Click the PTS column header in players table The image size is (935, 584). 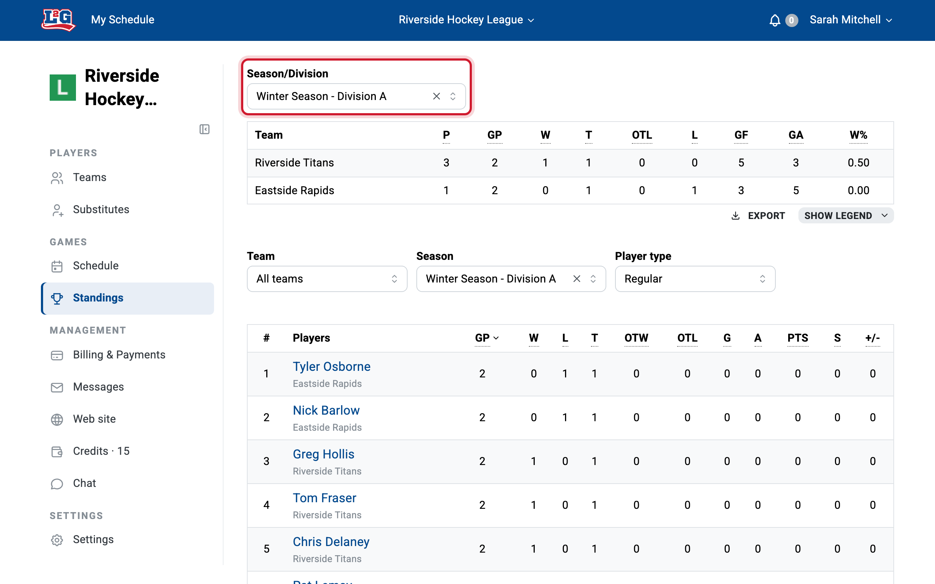(x=797, y=338)
